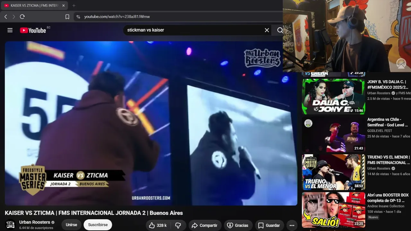Viewport: 411px width, 231px height.
Task: Open the more actions three-dot menu
Action: pyautogui.click(x=292, y=225)
